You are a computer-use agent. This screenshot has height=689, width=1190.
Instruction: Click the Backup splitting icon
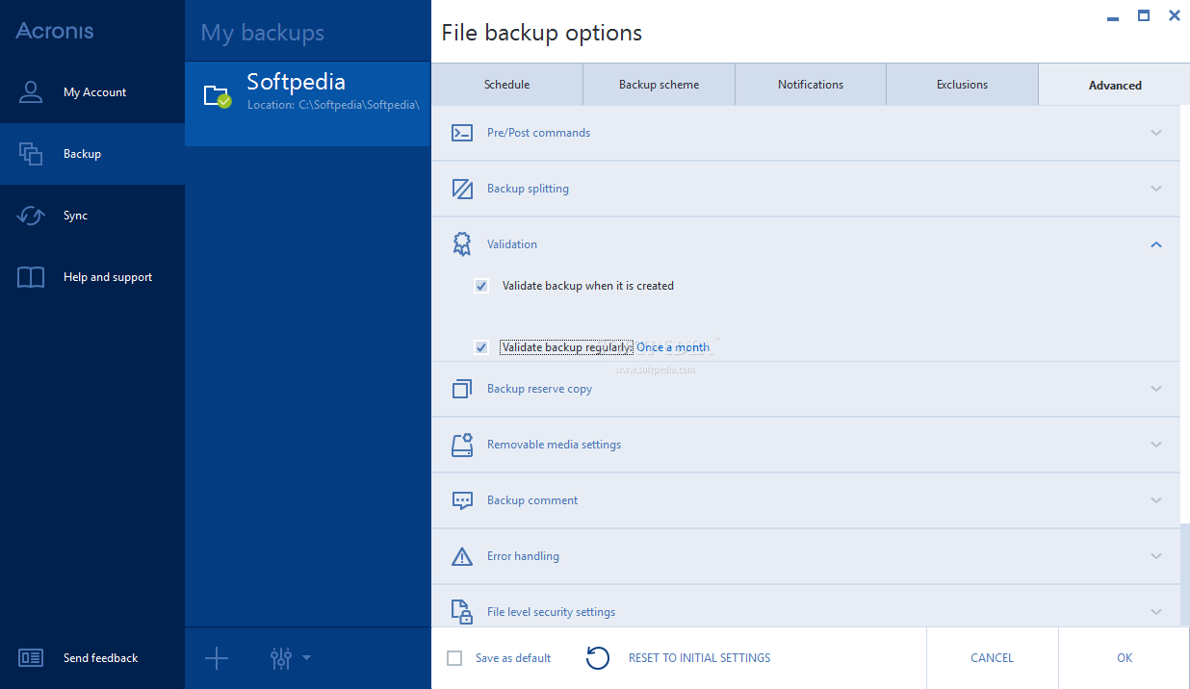coord(462,189)
